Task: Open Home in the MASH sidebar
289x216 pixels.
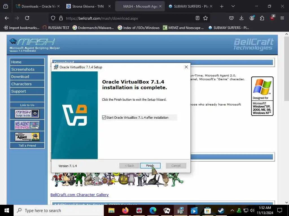Action: point(27,62)
